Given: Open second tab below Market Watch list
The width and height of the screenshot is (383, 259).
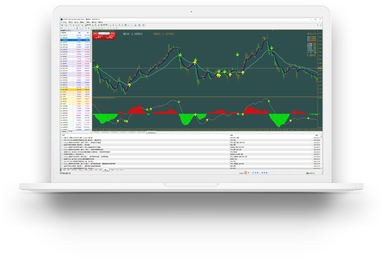Looking at the screenshot, I should (x=71, y=132).
